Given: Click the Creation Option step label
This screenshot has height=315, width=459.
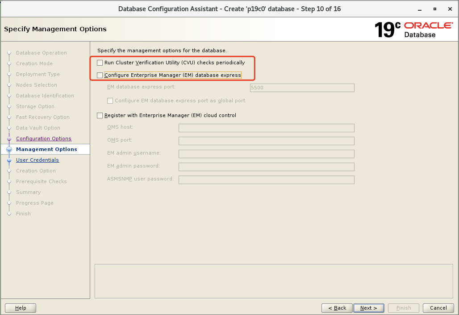Looking at the screenshot, I should [36, 171].
